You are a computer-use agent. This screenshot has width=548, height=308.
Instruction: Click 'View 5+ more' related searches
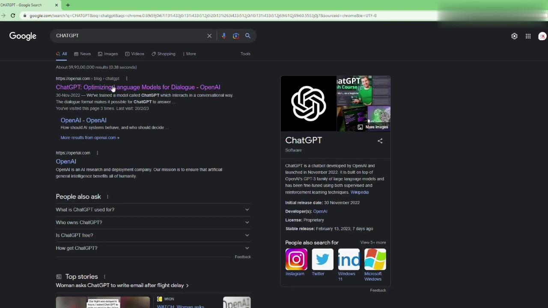point(373,243)
